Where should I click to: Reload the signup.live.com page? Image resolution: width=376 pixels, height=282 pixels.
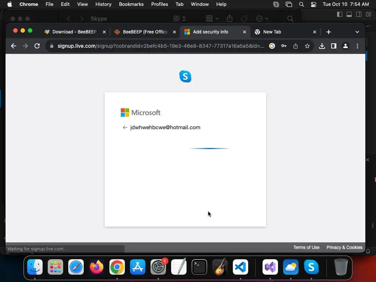point(37,46)
